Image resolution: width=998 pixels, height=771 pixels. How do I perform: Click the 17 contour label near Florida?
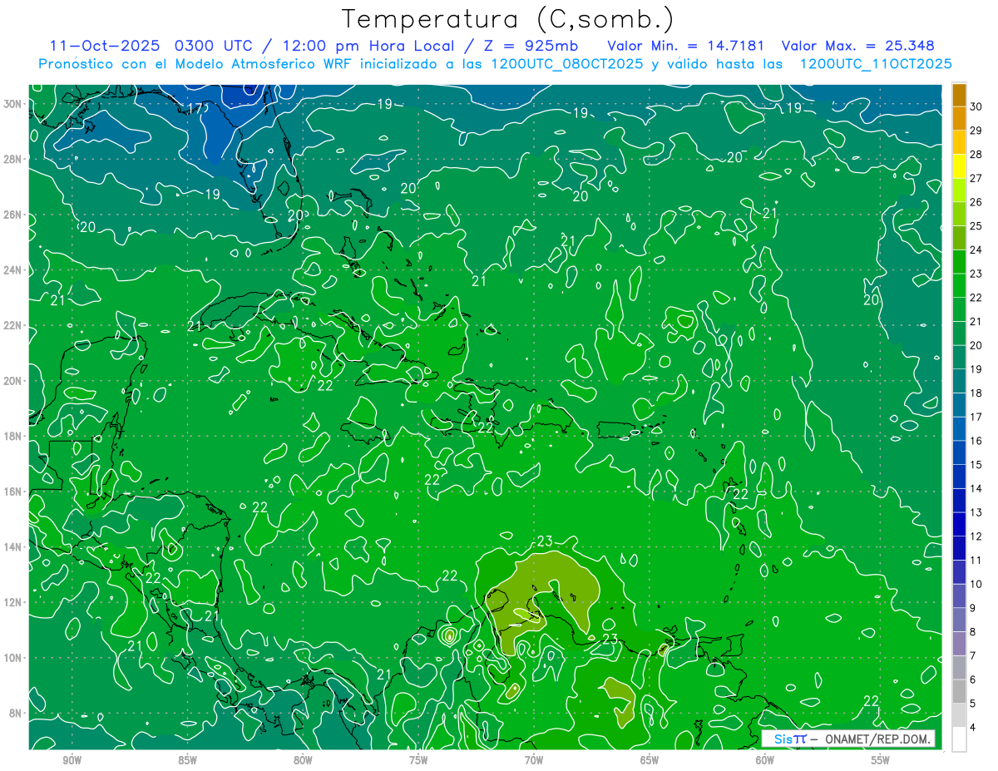(197, 109)
